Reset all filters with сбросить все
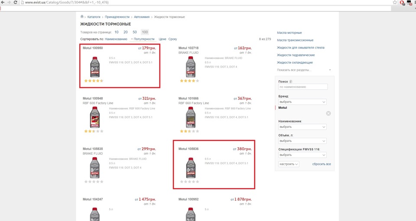This screenshot has width=416, height=221. click(x=321, y=164)
